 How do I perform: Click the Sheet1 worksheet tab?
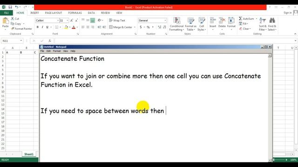coord(29,154)
